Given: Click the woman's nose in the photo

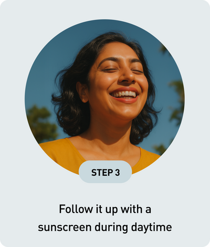Looking at the screenshot, I should point(127,76).
